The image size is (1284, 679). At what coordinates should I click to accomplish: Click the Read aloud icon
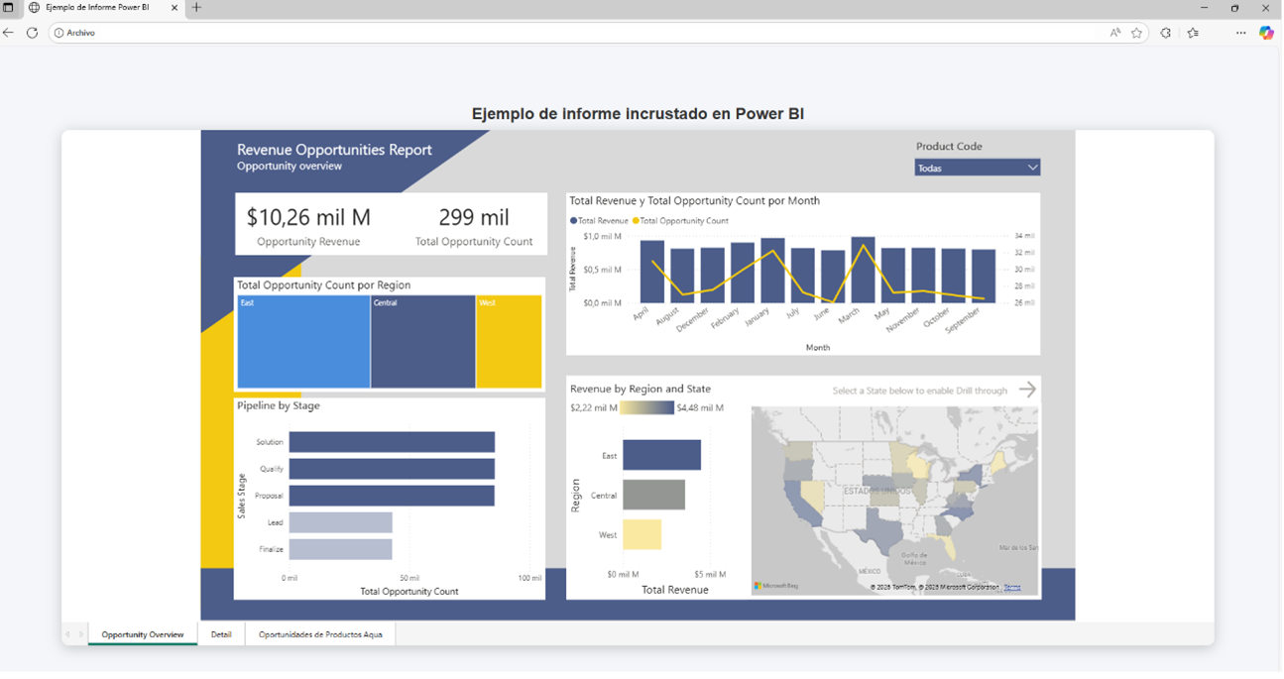coord(1115,33)
